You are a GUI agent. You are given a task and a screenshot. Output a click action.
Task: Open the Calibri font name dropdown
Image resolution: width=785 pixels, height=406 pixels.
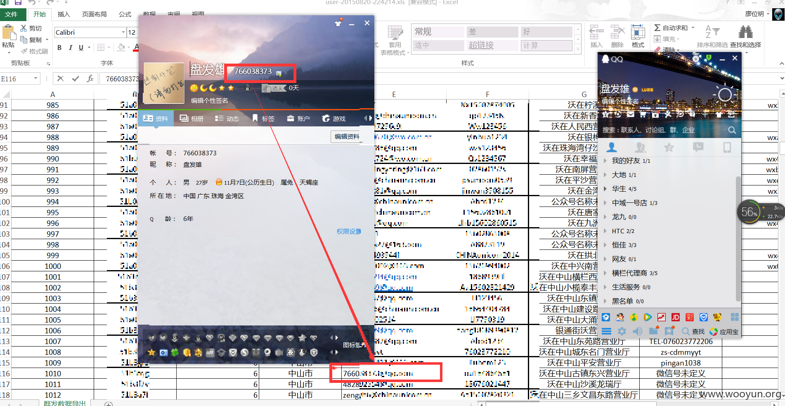(123, 32)
